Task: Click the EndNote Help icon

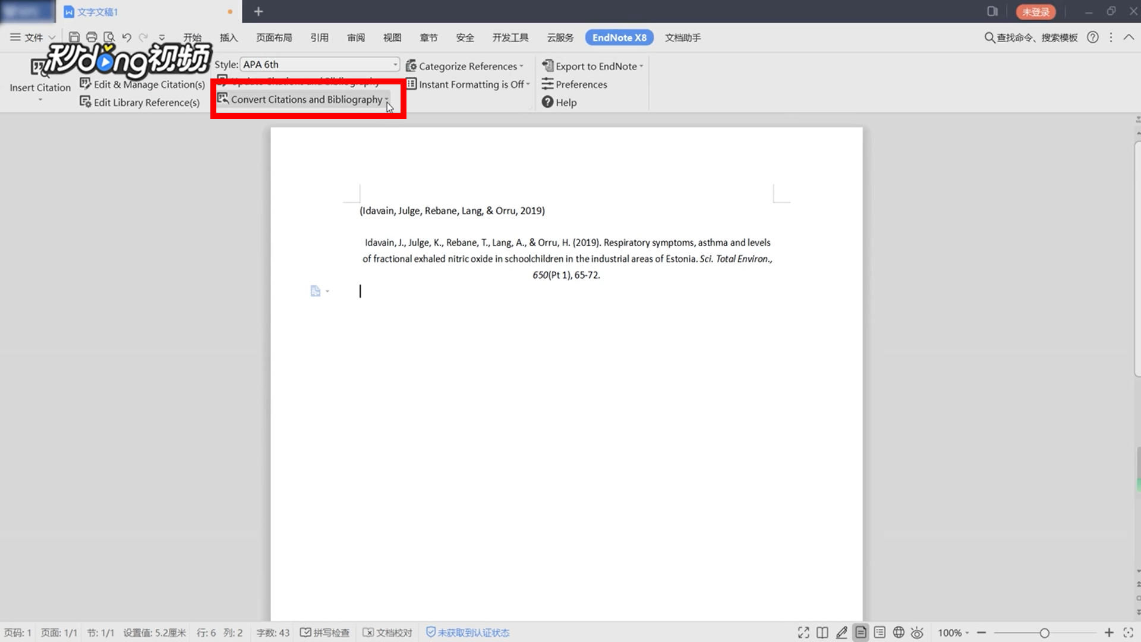Action: [x=548, y=102]
